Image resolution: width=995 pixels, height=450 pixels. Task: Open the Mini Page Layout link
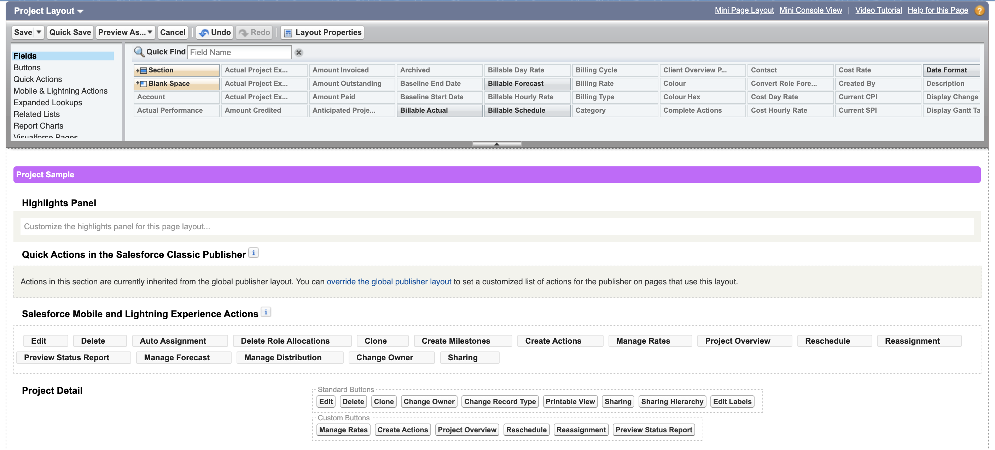coord(744,11)
